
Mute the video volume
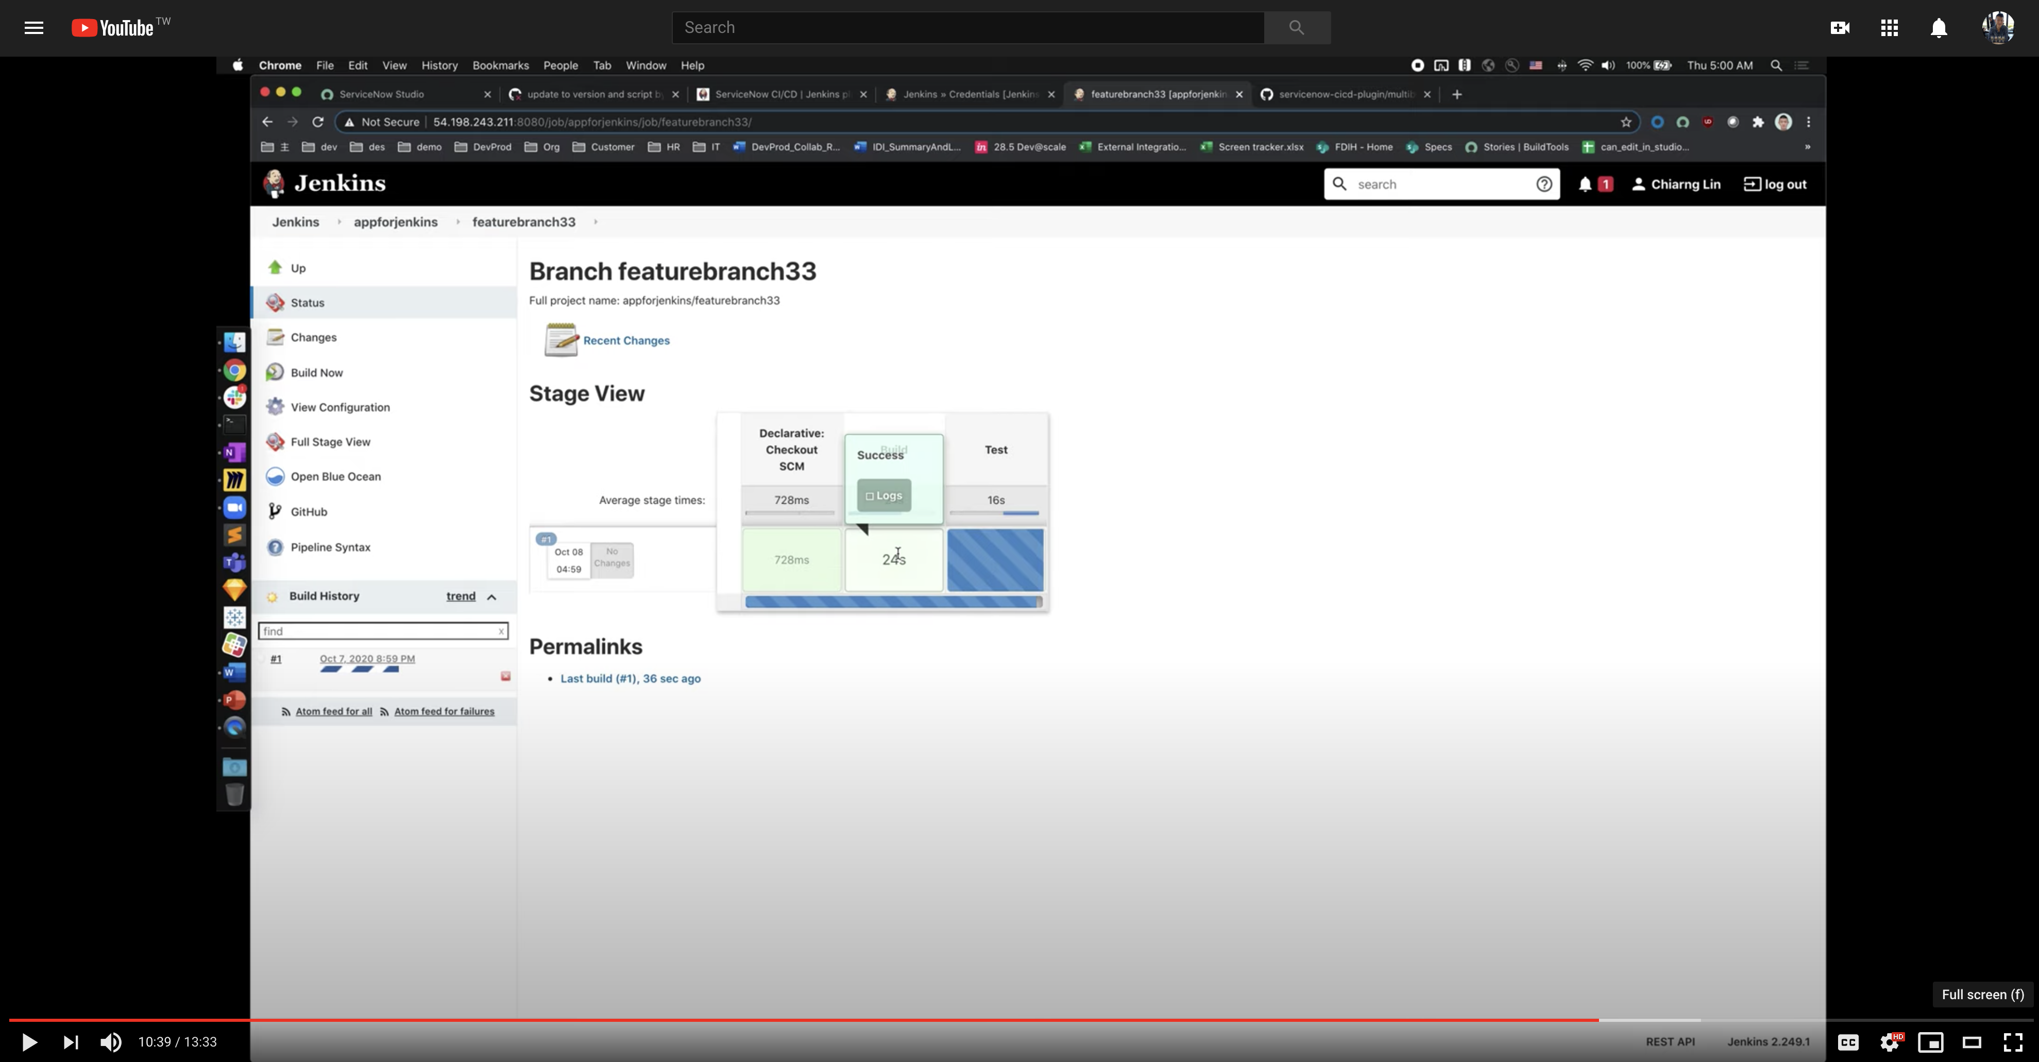[111, 1042]
